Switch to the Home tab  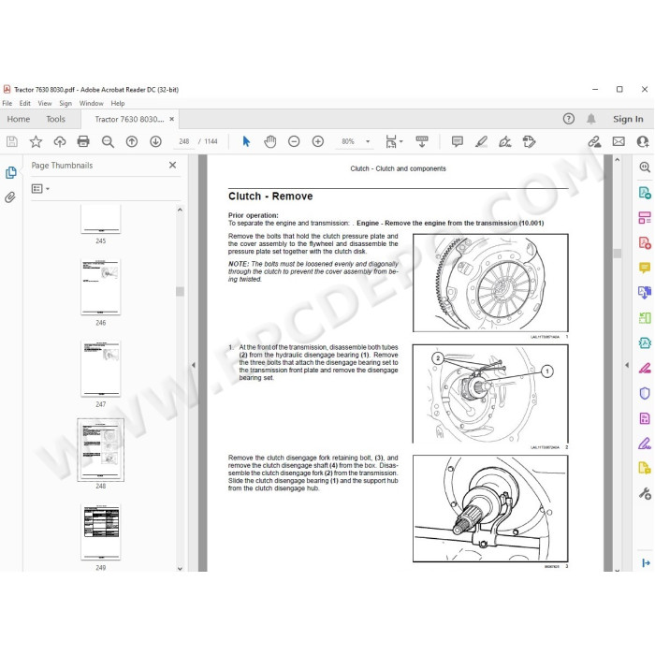(19, 119)
